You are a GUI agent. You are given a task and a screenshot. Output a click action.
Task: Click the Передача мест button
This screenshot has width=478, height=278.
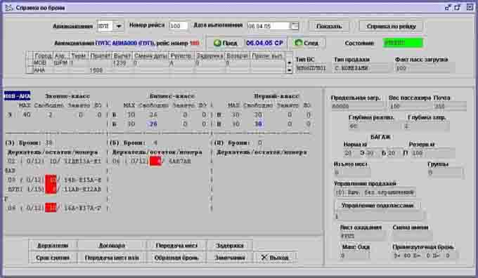pyautogui.click(x=176, y=246)
